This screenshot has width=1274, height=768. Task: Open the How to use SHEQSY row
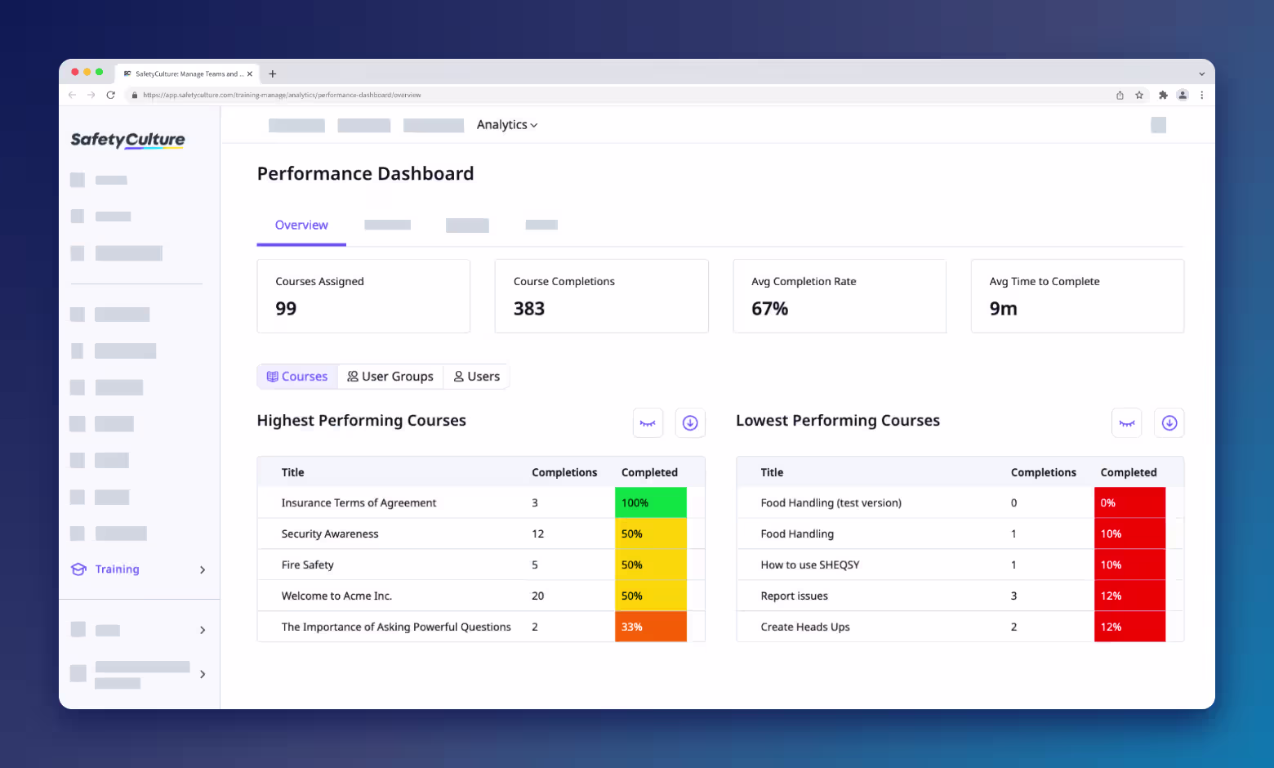(960, 565)
